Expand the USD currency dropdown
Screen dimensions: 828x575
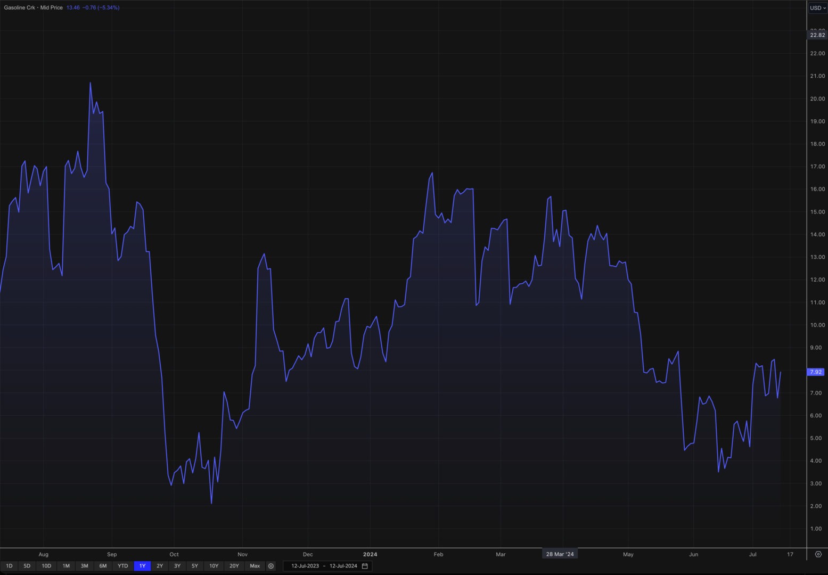point(817,8)
